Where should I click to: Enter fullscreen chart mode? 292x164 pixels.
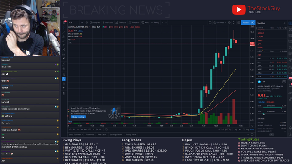(x=234, y=22)
